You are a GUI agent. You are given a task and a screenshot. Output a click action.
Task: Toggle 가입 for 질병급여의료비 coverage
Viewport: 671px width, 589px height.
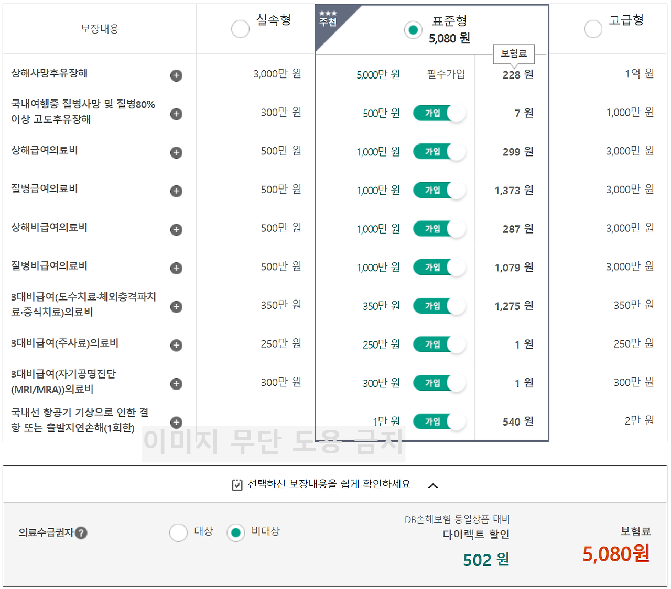(439, 190)
